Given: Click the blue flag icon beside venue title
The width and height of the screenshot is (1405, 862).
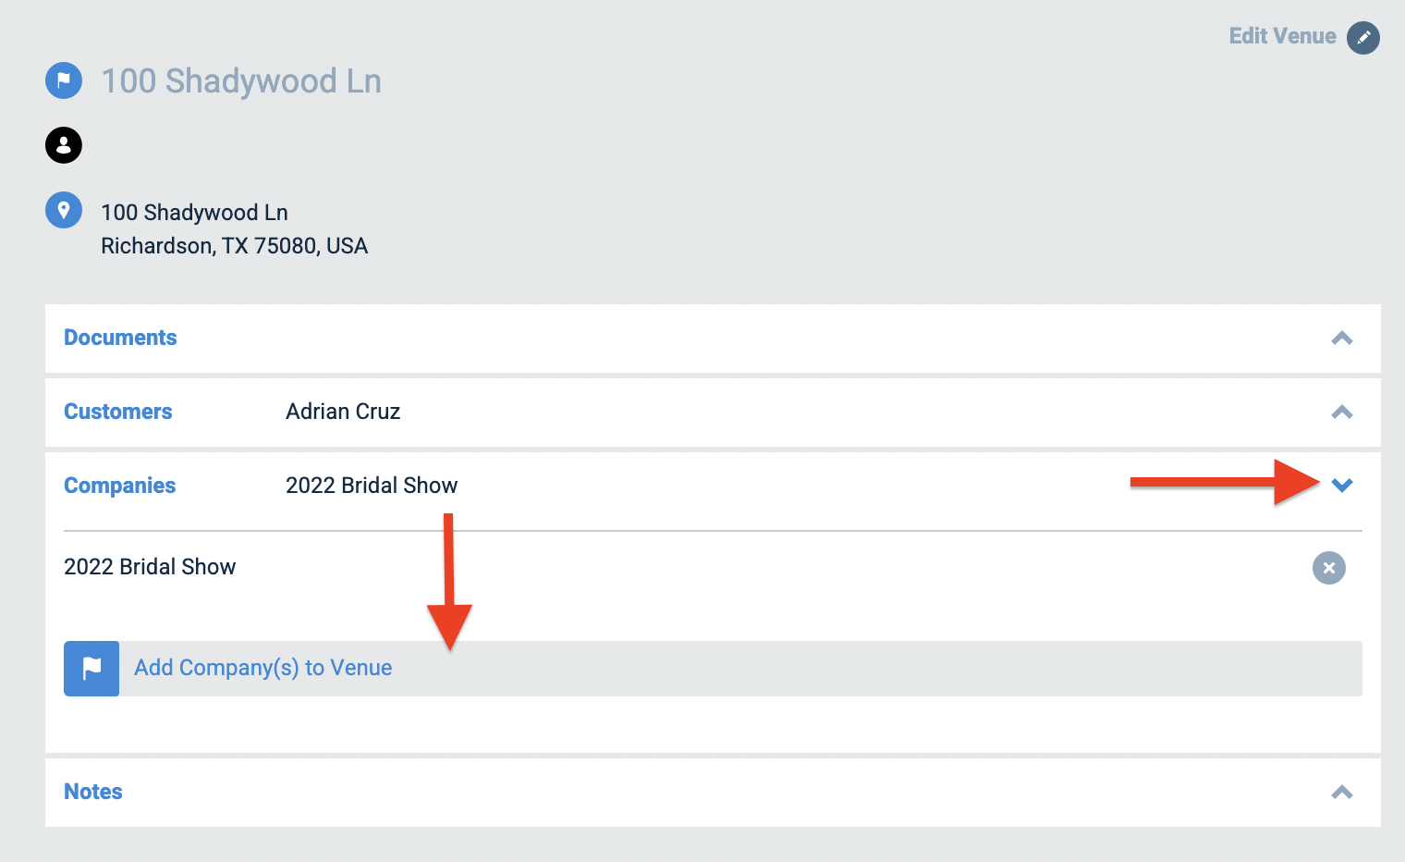Looking at the screenshot, I should tap(64, 80).
